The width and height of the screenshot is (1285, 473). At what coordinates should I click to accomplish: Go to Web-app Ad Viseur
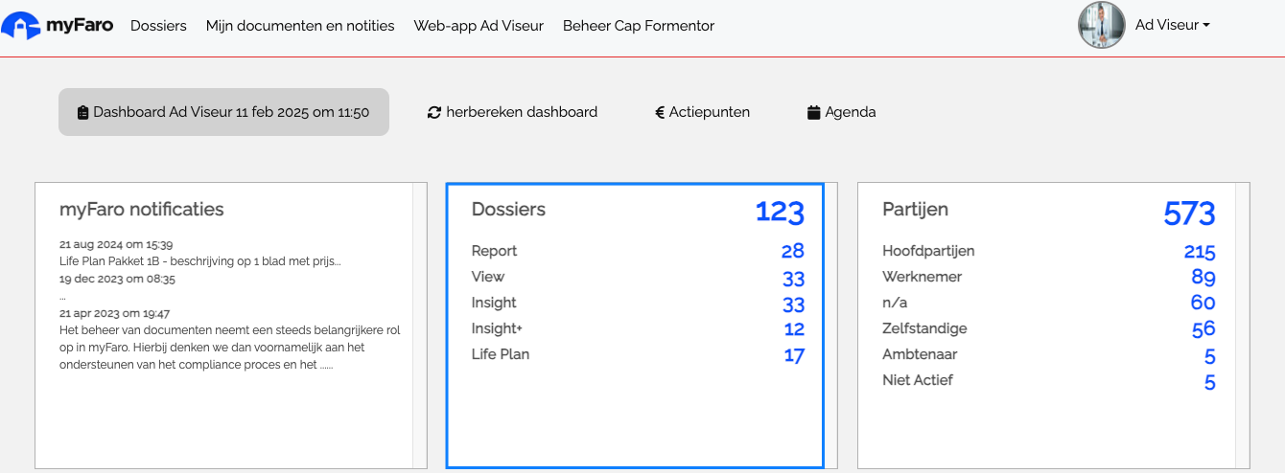point(479,26)
